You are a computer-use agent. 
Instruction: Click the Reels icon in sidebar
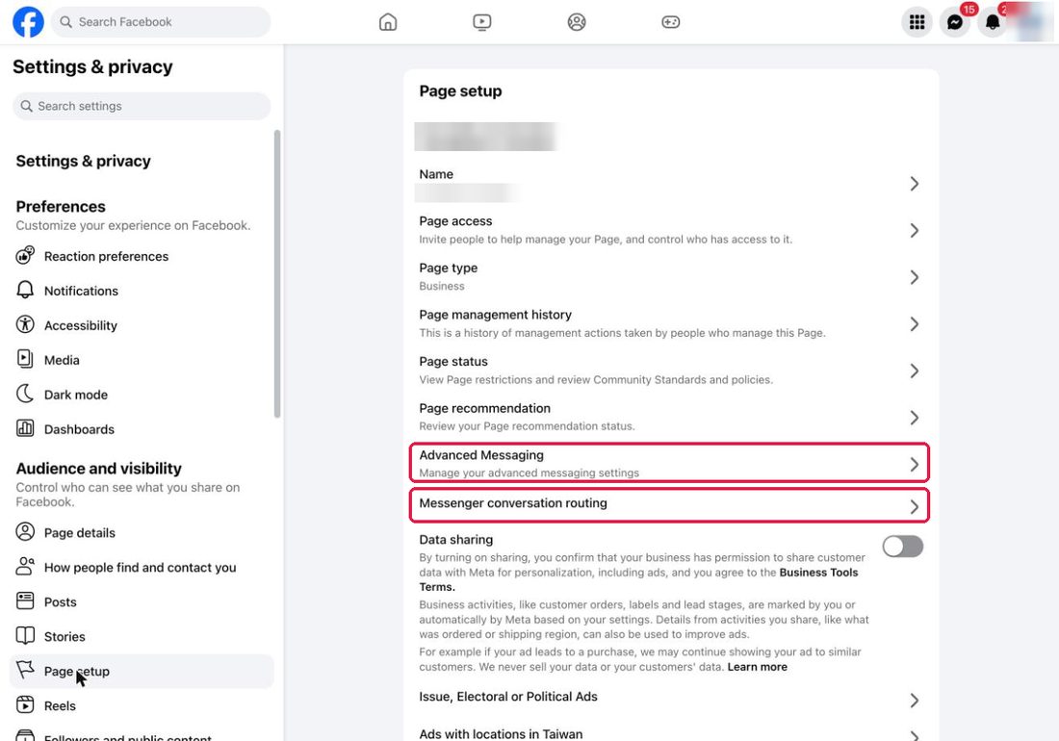[x=25, y=704]
